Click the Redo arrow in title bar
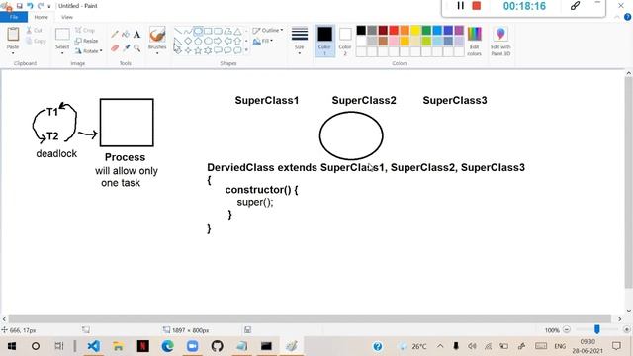633x356 pixels. [40, 6]
